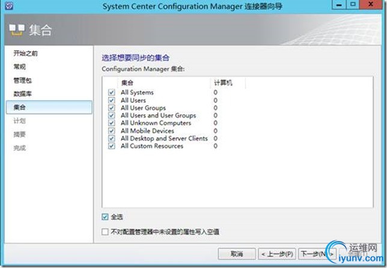Viewport: 387px width, 268px height.
Task: Sort by the 集合 column header
Action: [x=163, y=83]
